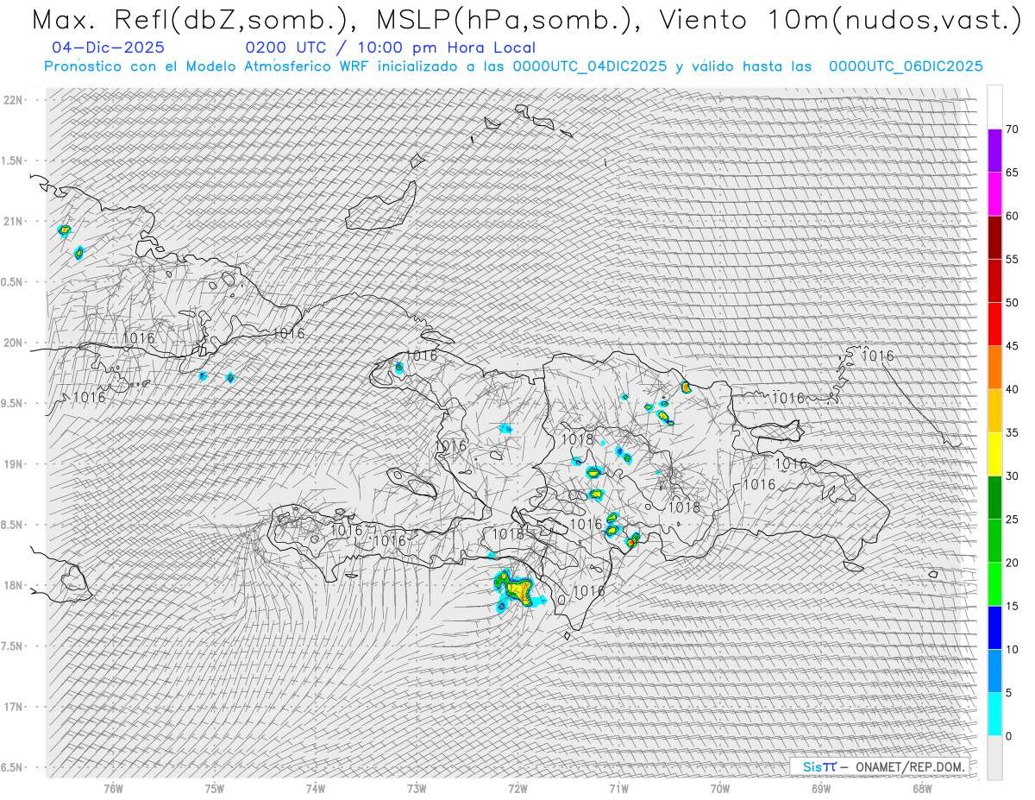This screenshot has width=1035, height=800.
Task: Click the colorbar label 55
Action: 1012,259
